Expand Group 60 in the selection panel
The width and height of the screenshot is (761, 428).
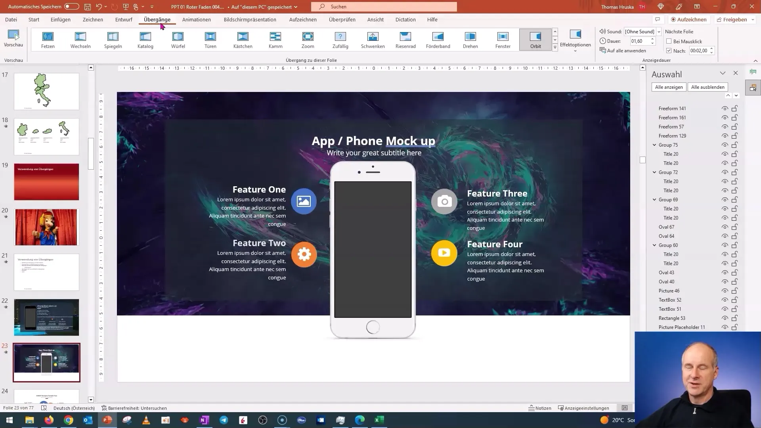(654, 245)
